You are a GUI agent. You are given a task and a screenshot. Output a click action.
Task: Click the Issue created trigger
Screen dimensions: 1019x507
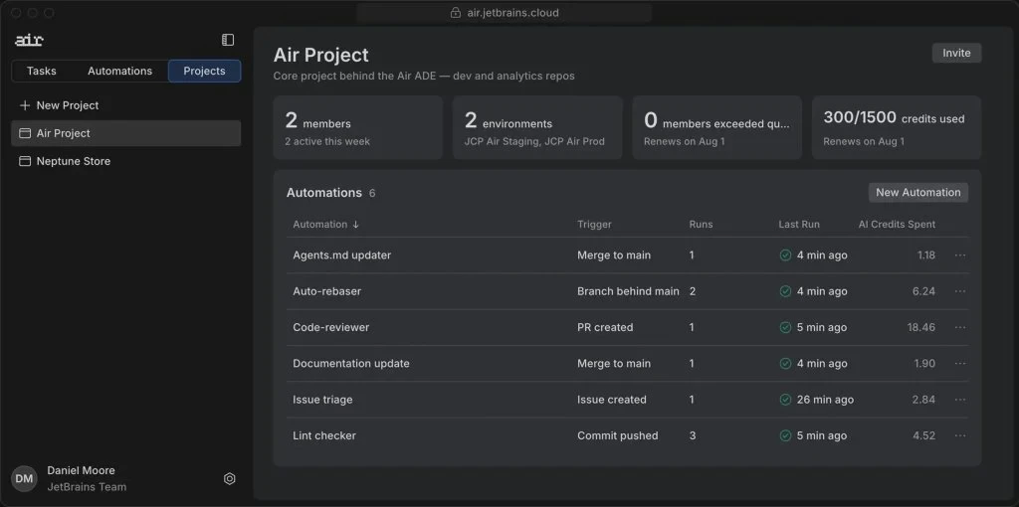[x=612, y=400]
